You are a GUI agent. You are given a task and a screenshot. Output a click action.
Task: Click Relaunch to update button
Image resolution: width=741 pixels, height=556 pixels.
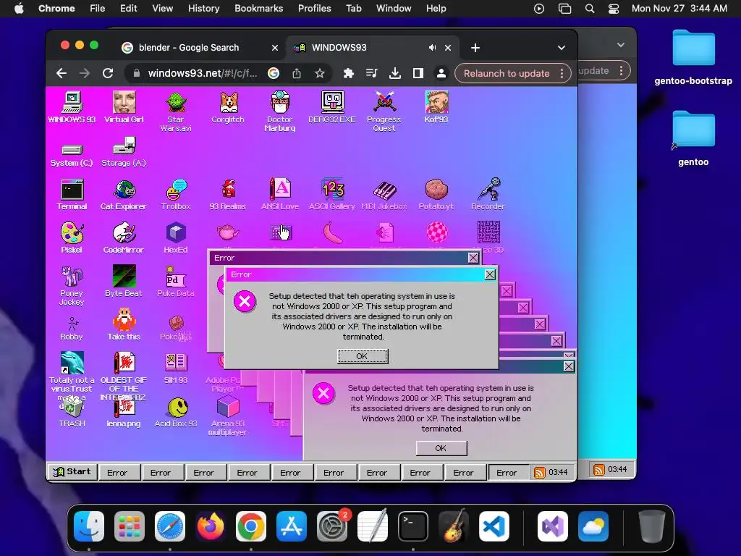pyautogui.click(x=507, y=73)
